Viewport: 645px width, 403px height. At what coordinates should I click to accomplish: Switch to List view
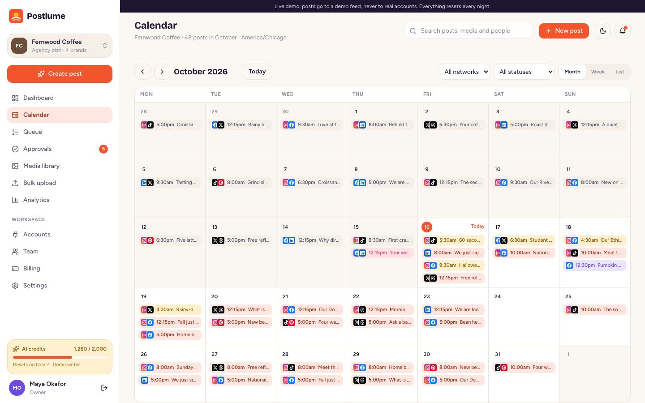tap(620, 72)
